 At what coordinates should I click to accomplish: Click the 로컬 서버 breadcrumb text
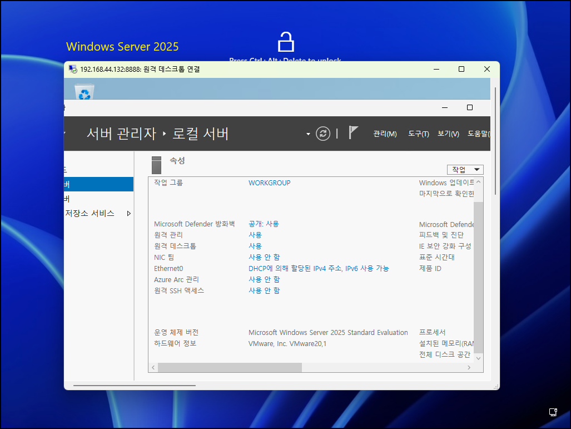[200, 134]
